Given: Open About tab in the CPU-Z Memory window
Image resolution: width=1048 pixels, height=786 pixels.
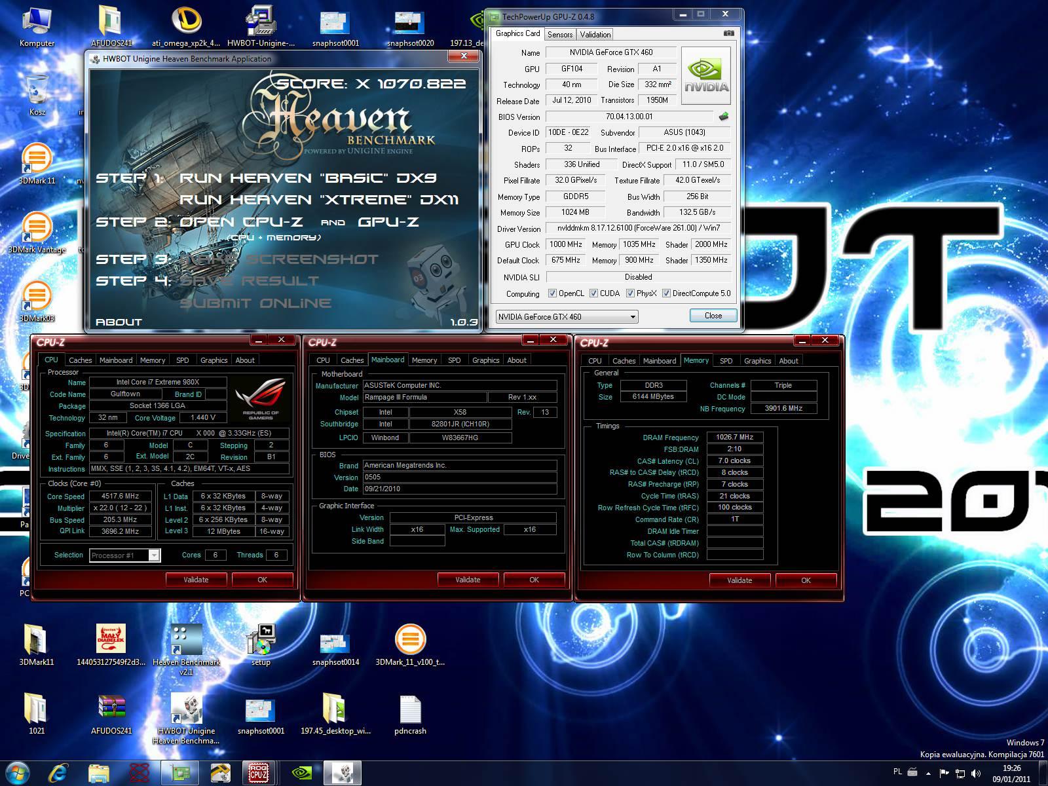Looking at the screenshot, I should coord(789,361).
